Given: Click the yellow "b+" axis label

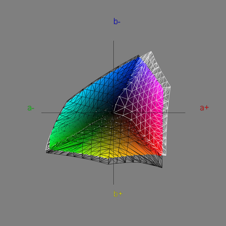Looking at the screenshot, I should tap(118, 194).
